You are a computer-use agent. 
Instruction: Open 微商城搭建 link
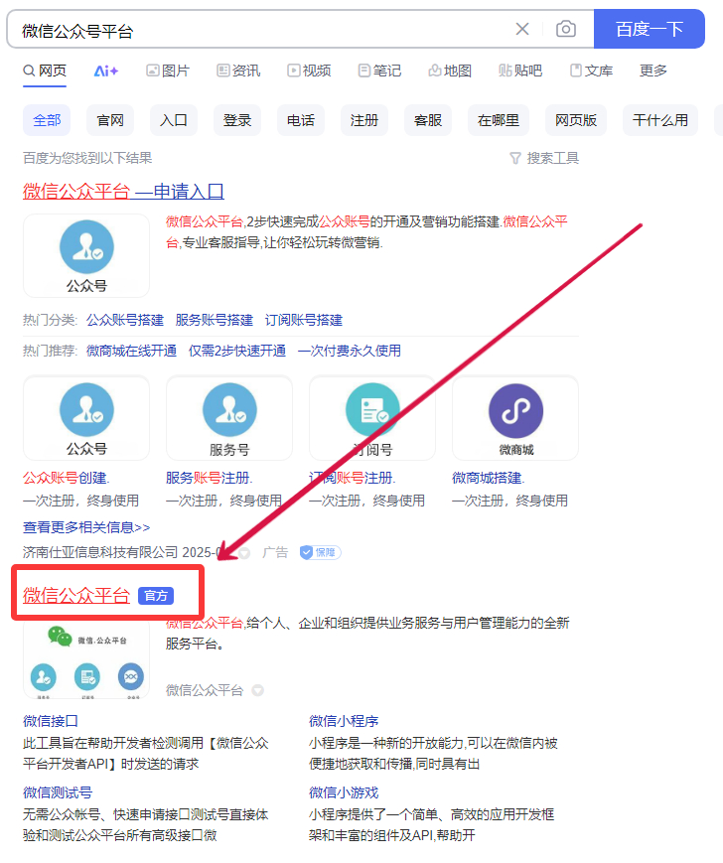(488, 478)
